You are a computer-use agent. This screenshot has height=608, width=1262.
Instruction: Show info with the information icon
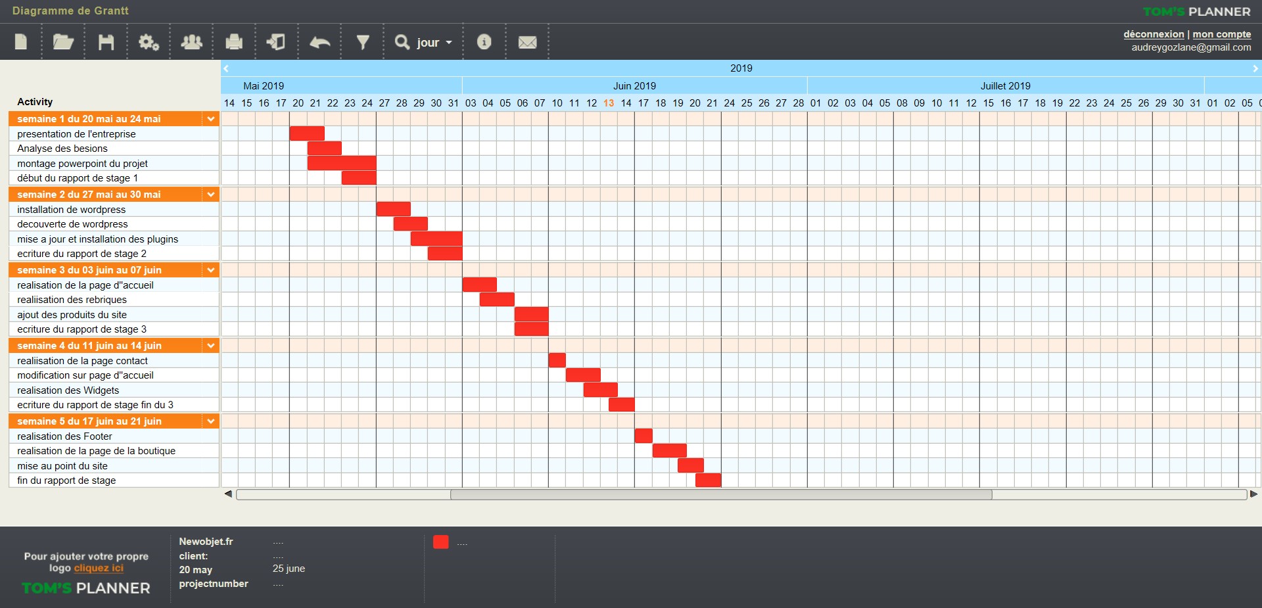point(484,42)
